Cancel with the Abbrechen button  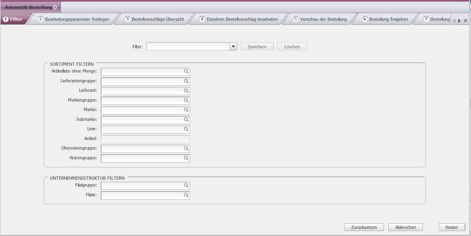pos(406,227)
